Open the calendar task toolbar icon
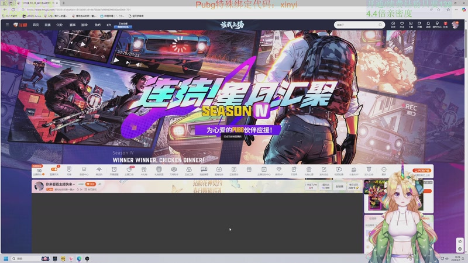 pyautogui.click(x=219, y=171)
